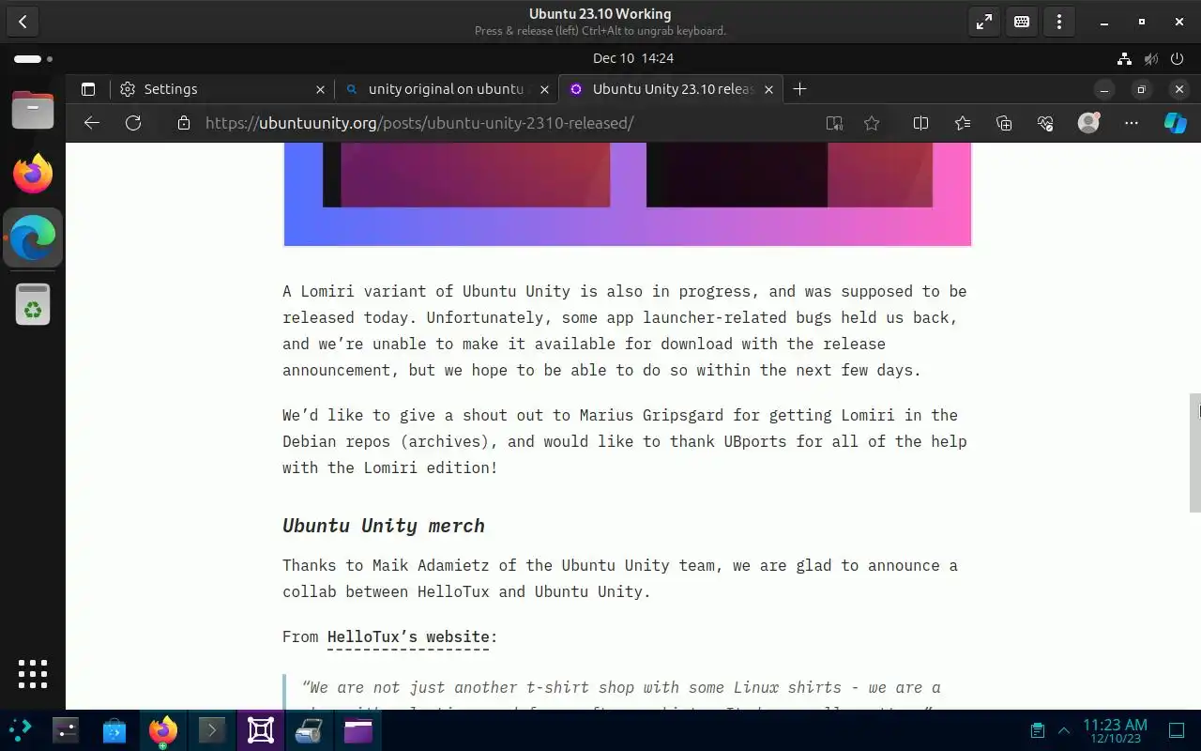Open Browser essentials heart icon

pos(1046,123)
